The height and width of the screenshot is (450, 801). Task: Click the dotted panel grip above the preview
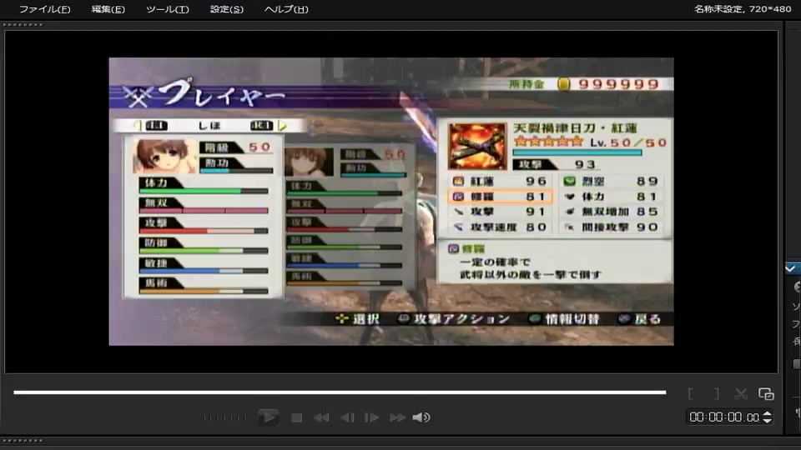click(x=23, y=24)
